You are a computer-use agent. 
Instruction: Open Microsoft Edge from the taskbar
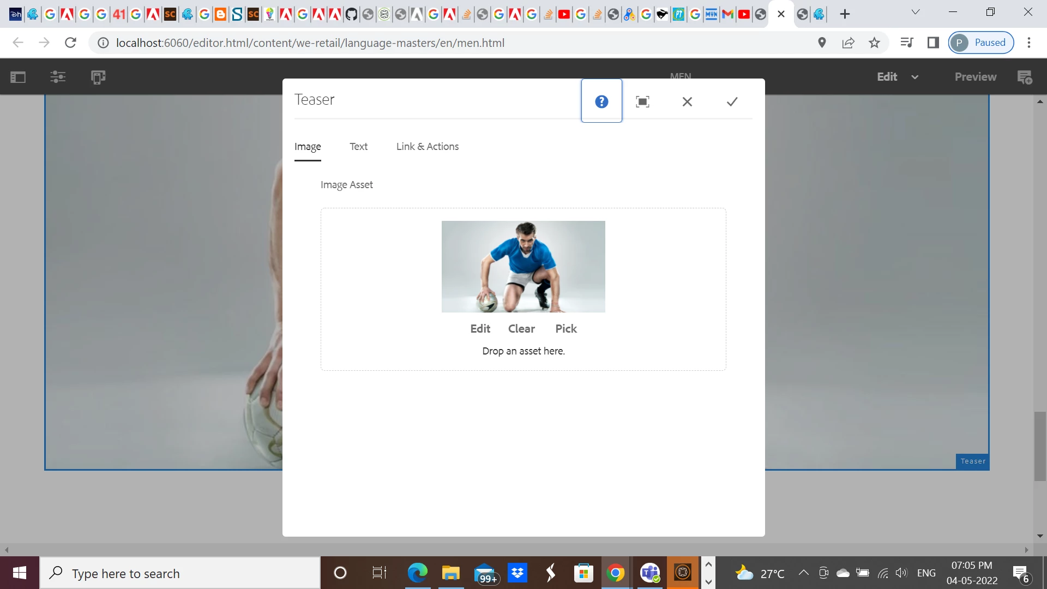[x=417, y=573]
